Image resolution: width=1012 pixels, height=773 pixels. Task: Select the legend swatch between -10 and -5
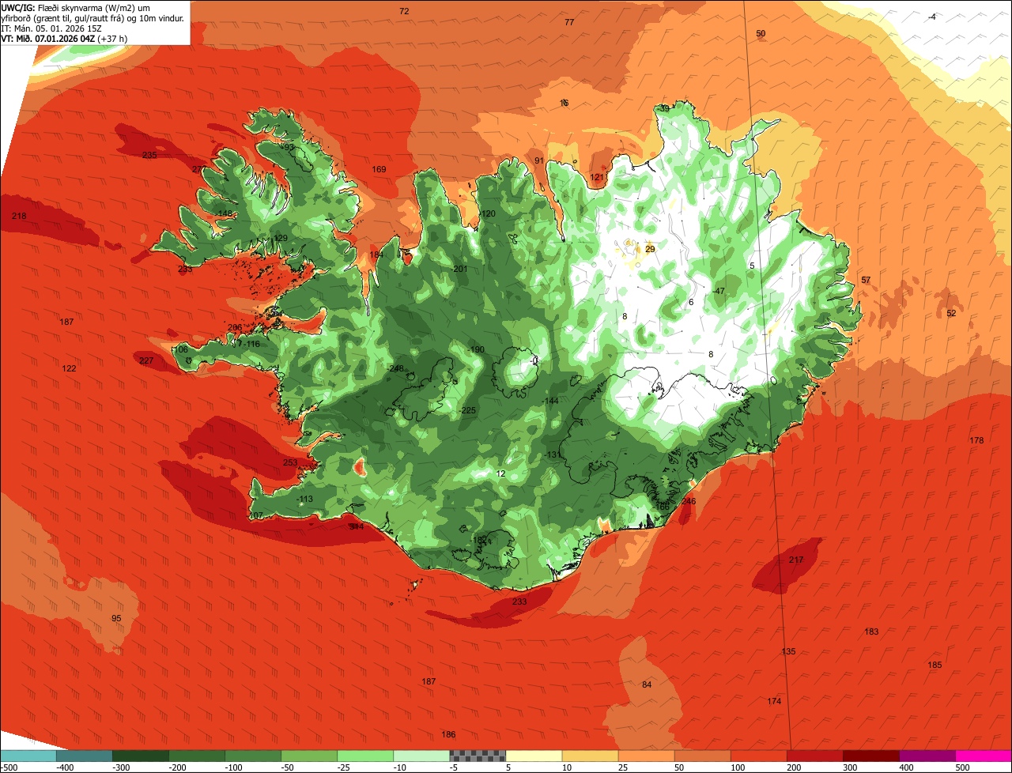point(421,756)
